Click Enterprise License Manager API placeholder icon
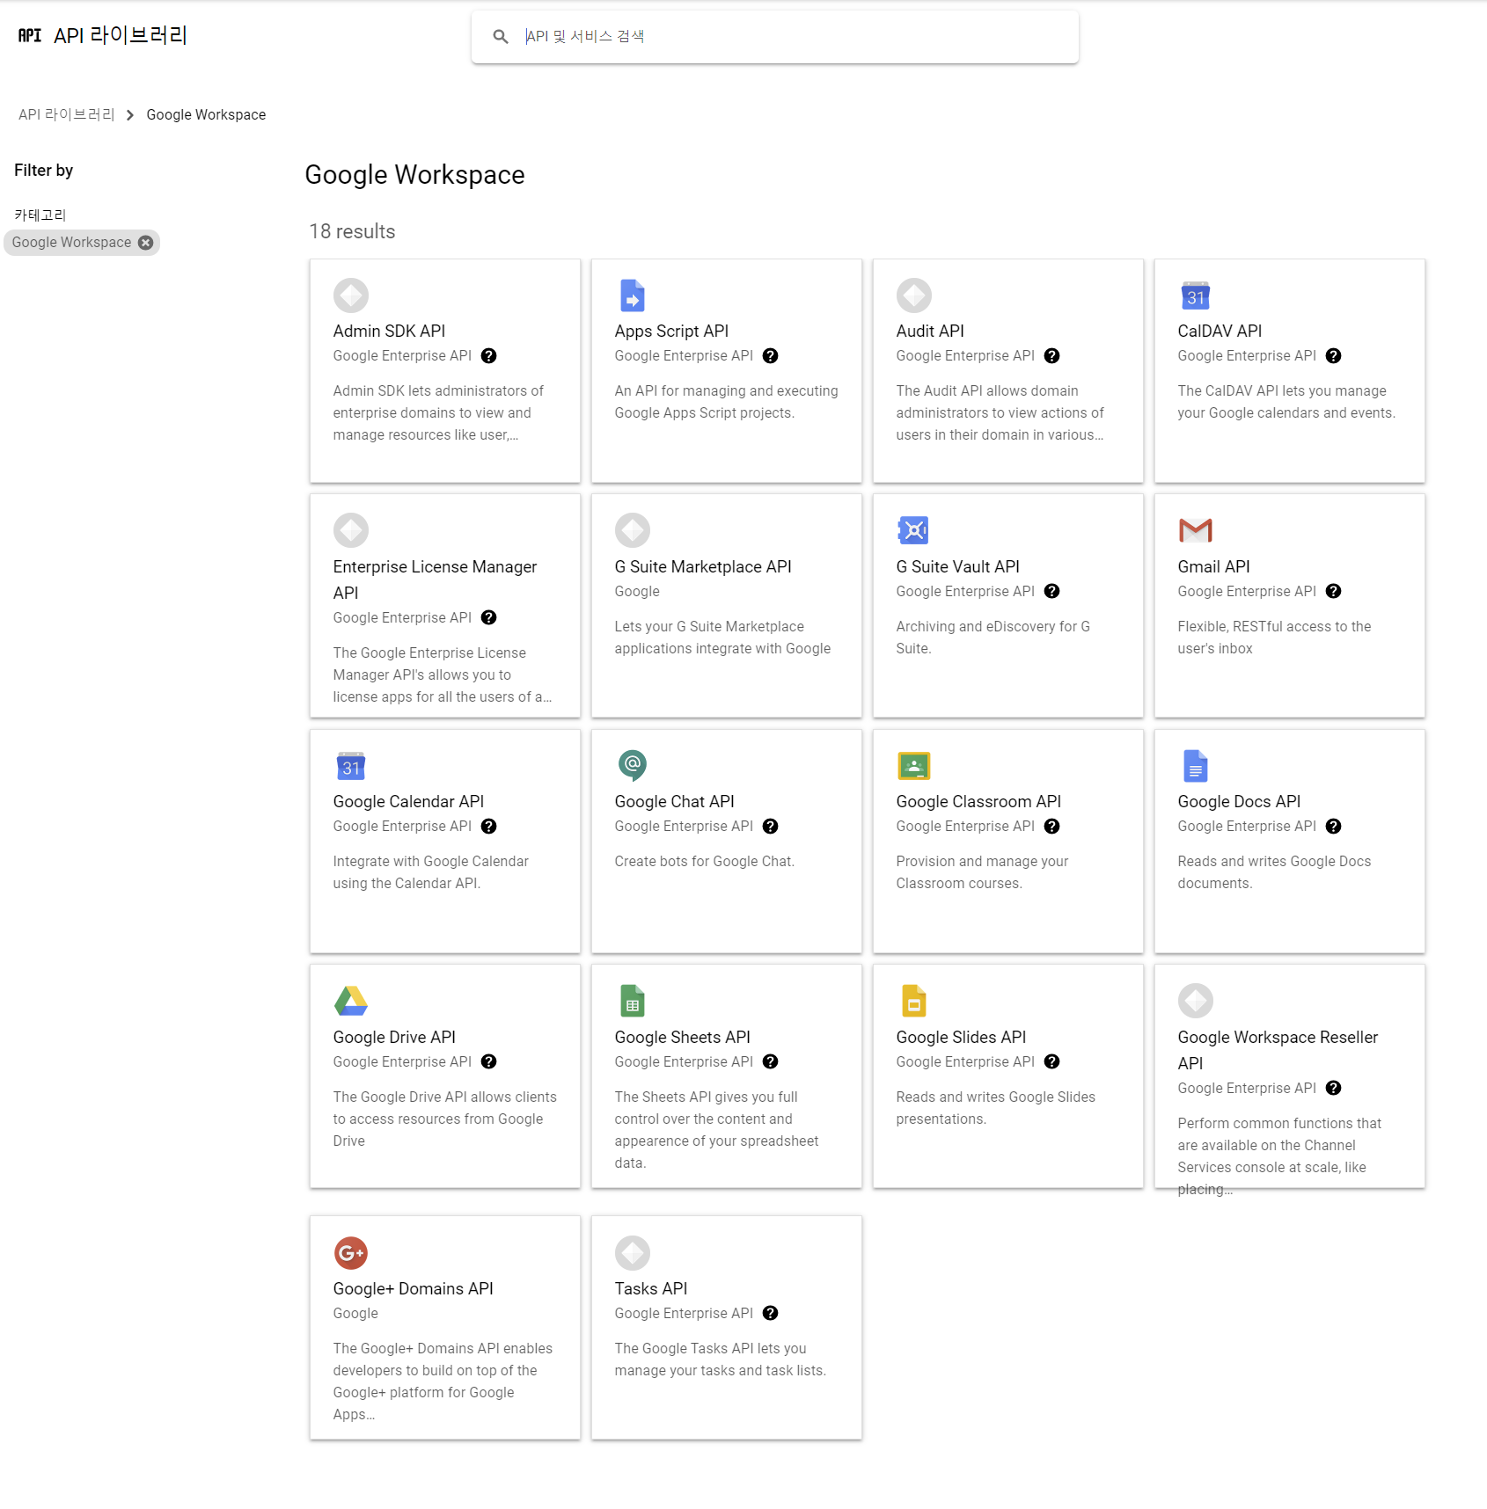 [350, 530]
